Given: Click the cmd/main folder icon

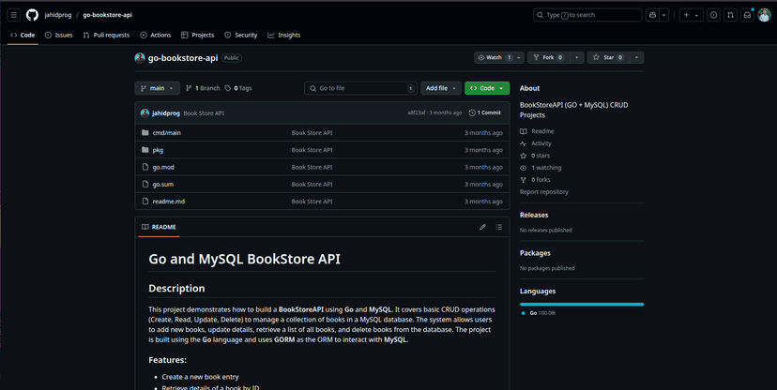Looking at the screenshot, I should click(145, 132).
